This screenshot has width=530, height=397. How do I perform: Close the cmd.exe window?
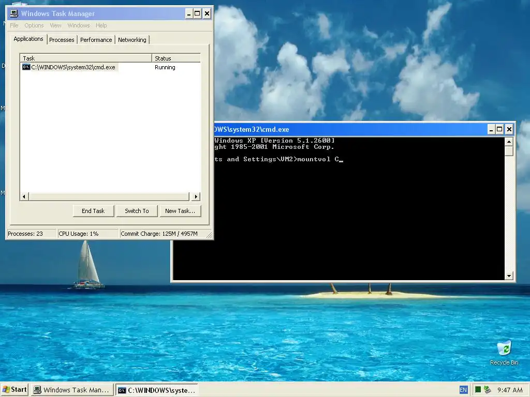pyautogui.click(x=509, y=129)
